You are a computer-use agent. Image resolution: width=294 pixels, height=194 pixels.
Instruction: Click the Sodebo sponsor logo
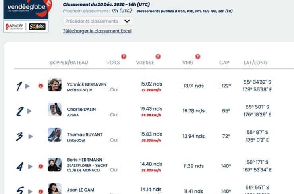click(x=37, y=27)
